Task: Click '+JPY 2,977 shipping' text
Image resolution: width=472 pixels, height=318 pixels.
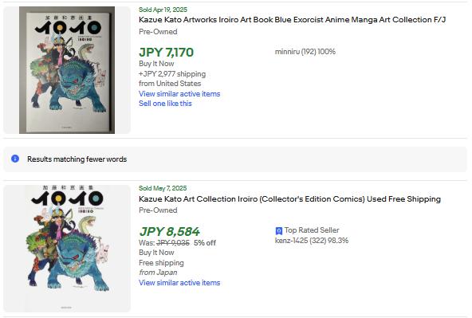Action: pyautogui.click(x=172, y=74)
